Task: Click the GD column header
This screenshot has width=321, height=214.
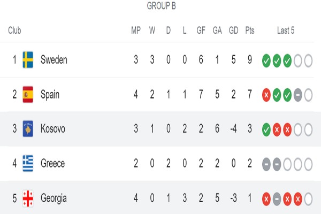Action: click(234, 30)
